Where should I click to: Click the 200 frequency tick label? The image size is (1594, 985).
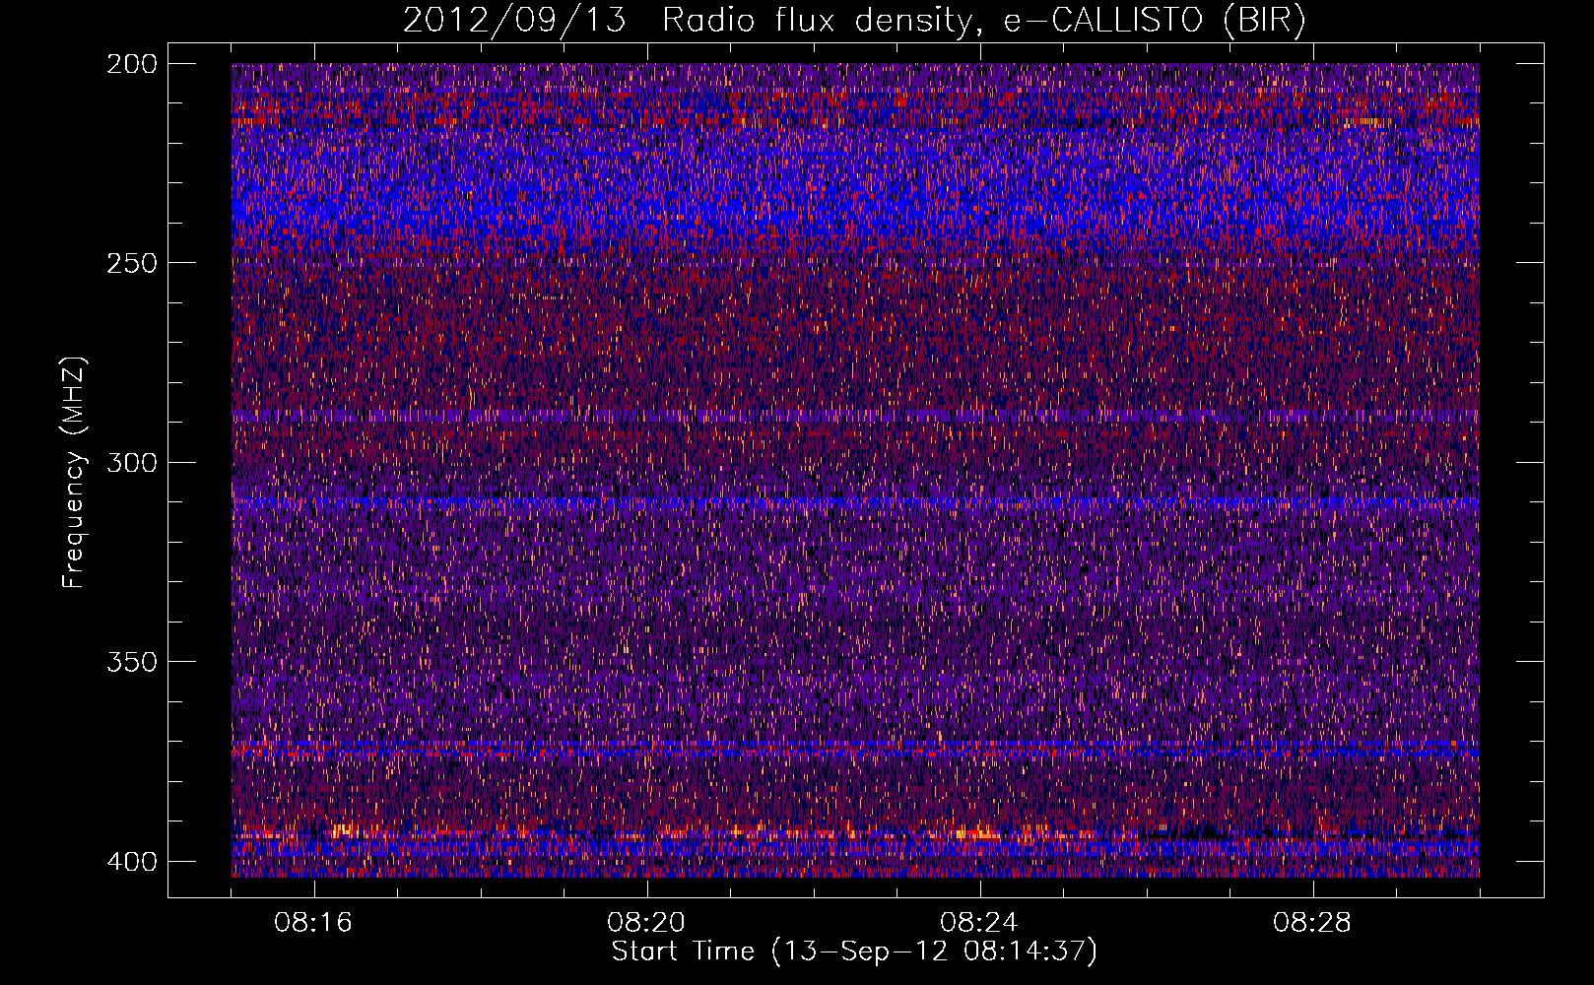pyautogui.click(x=131, y=64)
